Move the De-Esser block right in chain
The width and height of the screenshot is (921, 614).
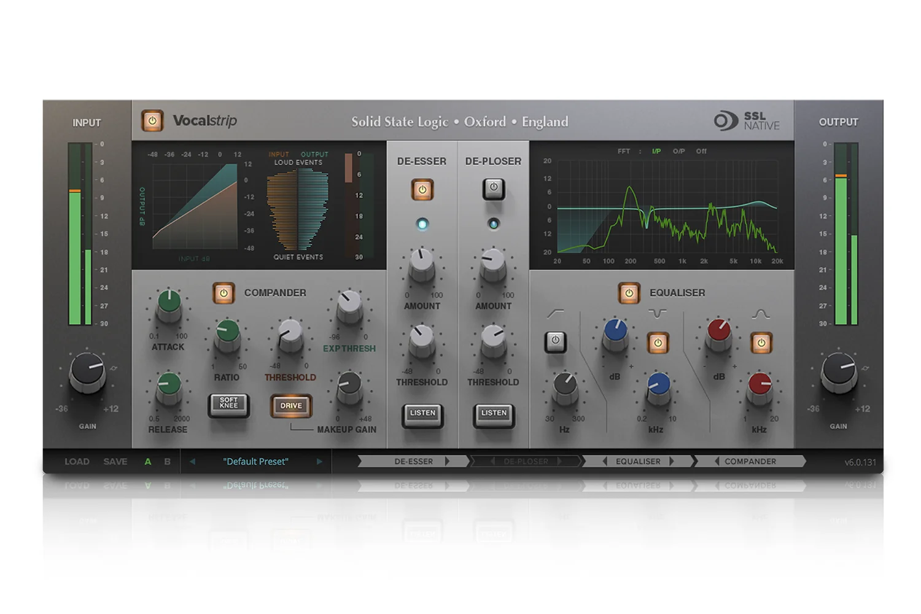coord(448,461)
